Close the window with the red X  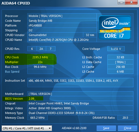(131, 2)
